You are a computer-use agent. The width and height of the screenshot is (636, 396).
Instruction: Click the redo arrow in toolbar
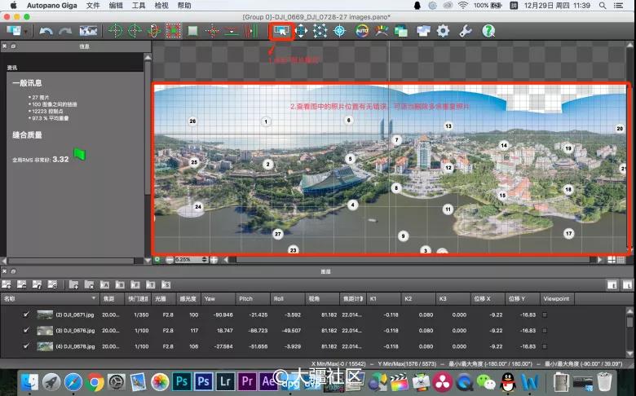pos(65,31)
